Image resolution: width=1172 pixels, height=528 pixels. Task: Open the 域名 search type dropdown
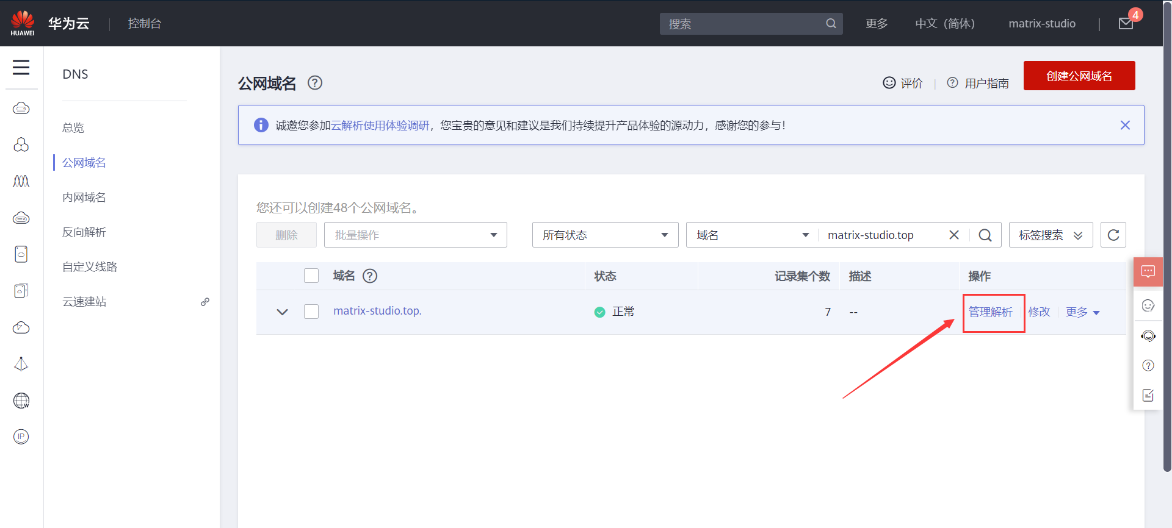coord(753,235)
